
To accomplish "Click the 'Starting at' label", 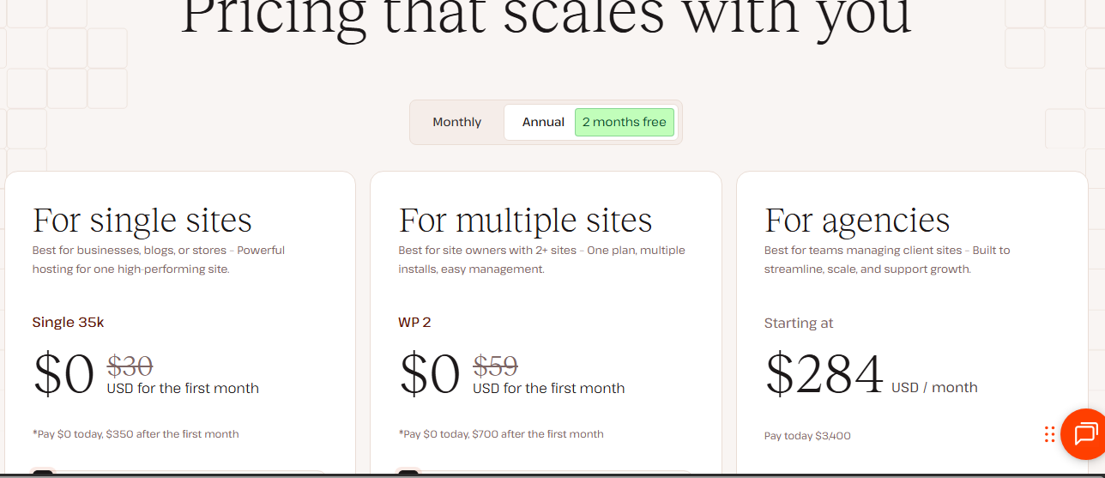I will click(x=799, y=324).
